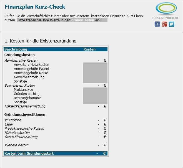Click the euro value of Marketingkosten

pos(102,133)
